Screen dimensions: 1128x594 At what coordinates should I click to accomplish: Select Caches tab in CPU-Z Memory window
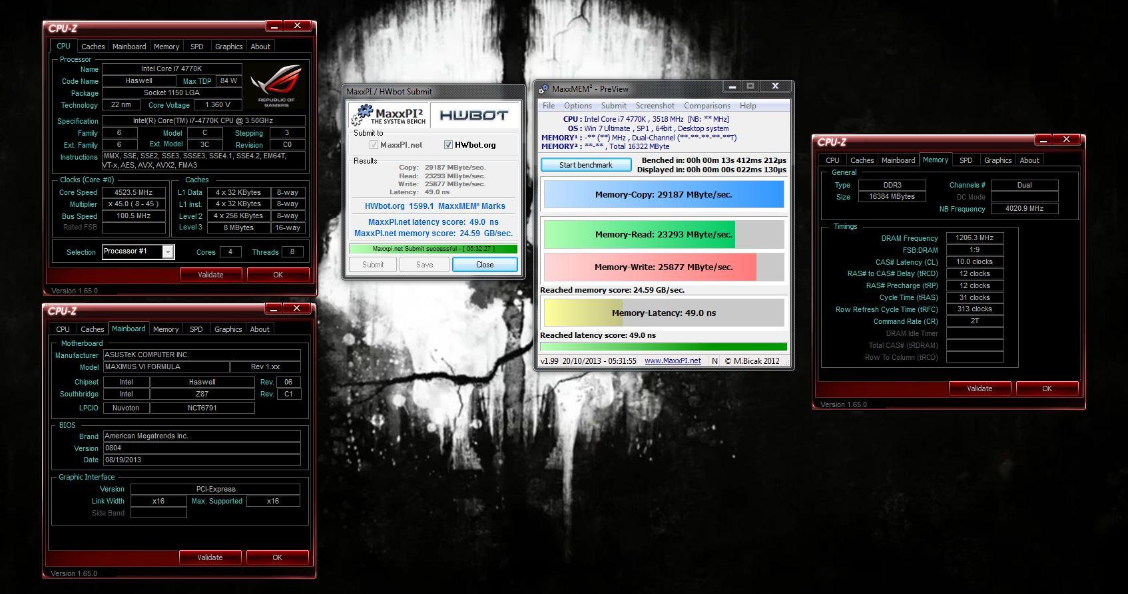point(862,160)
